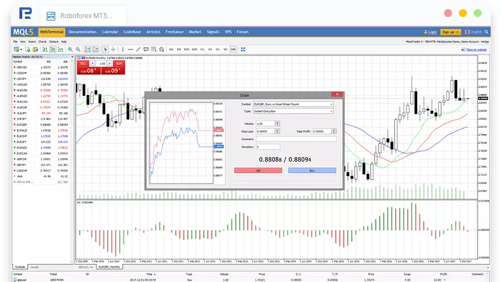
Task: Select the horizontal line drawing tool
Action: pos(130,49)
